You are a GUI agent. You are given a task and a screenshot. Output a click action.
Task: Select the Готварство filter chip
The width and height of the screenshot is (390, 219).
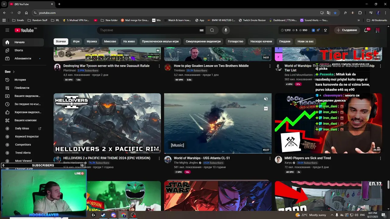(x=236, y=41)
